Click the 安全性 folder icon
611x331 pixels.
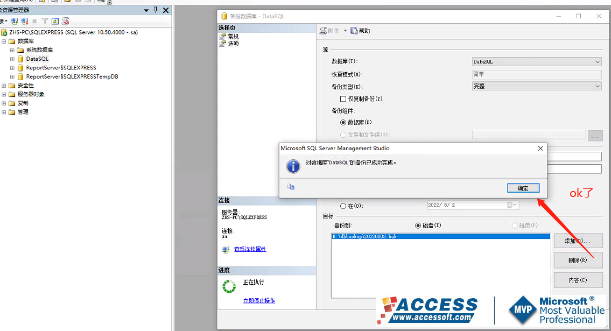pos(12,86)
